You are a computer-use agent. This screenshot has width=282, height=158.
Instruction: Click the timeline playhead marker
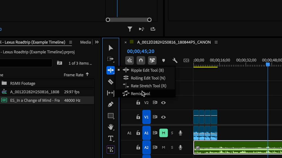268,64
